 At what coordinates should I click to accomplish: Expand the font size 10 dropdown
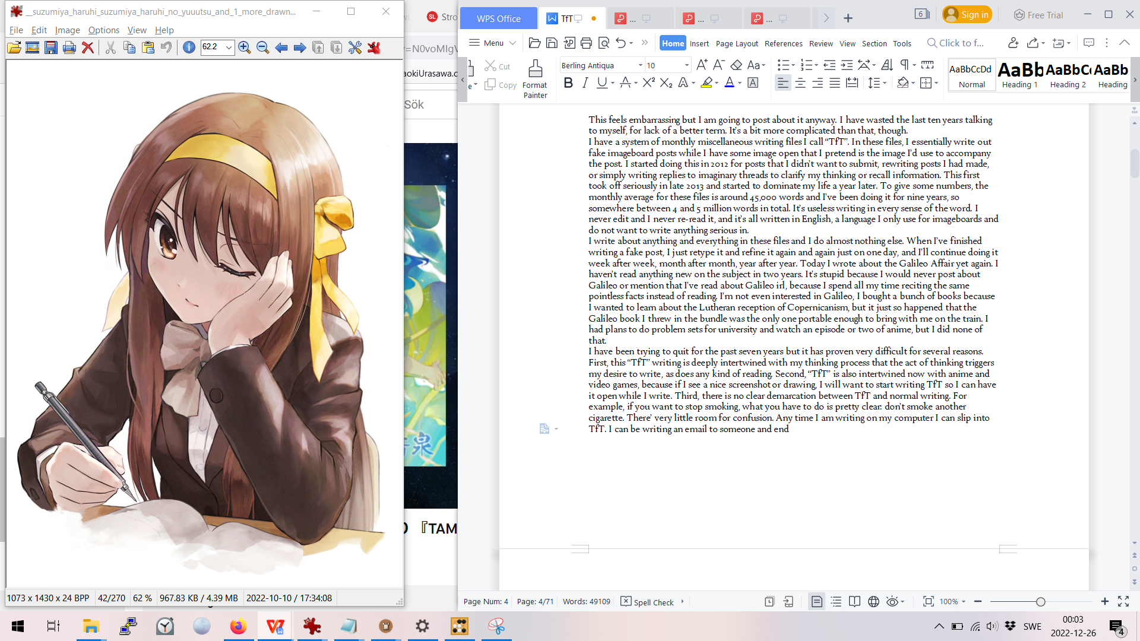687,65
